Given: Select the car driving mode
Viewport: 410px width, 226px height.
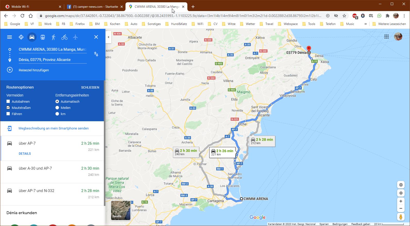Looking at the screenshot, I should tap(32, 37).
